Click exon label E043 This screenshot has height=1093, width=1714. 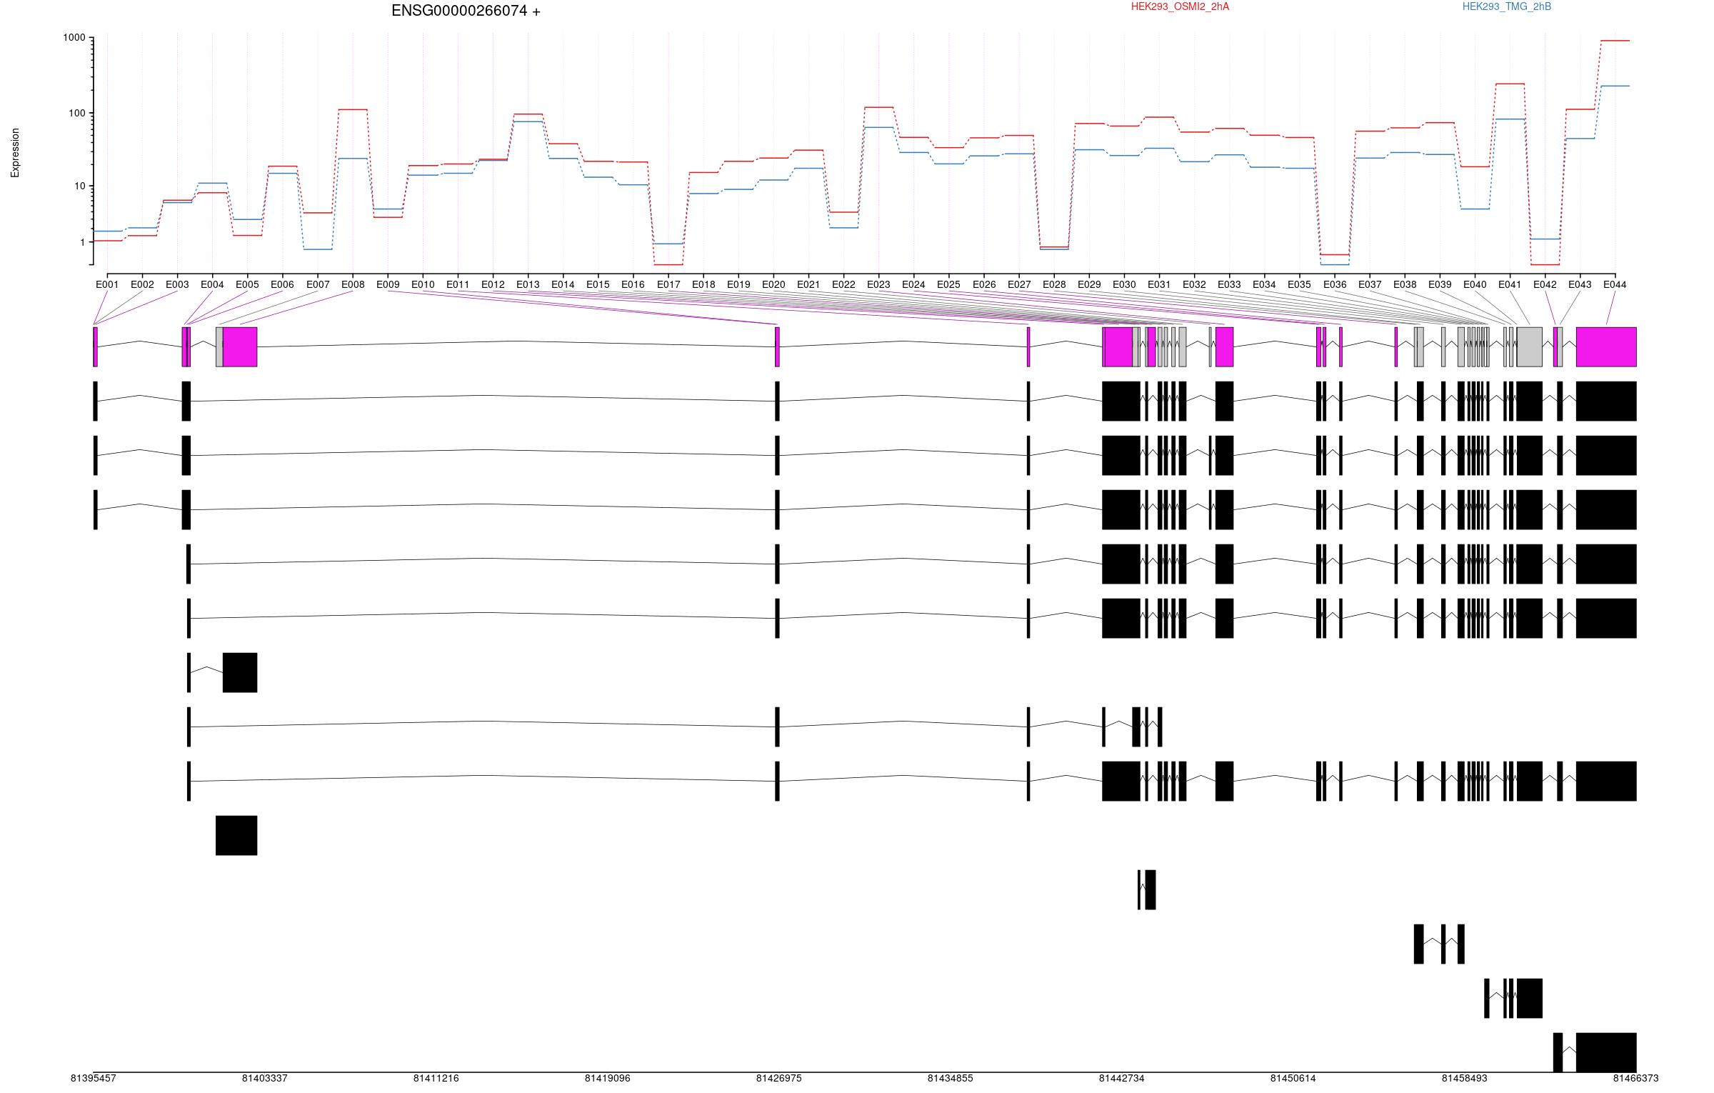tap(1580, 284)
